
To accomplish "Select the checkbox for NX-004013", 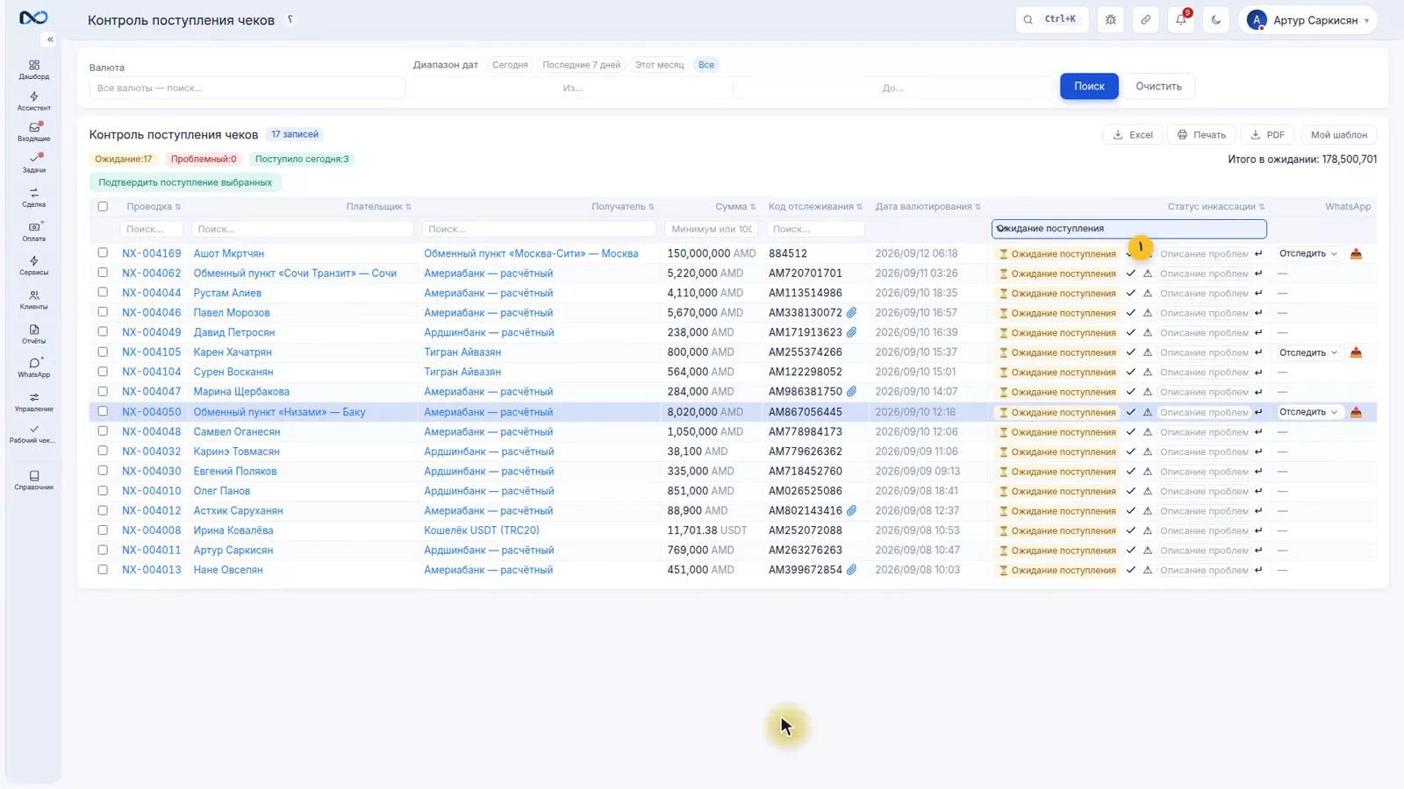I will coord(103,570).
